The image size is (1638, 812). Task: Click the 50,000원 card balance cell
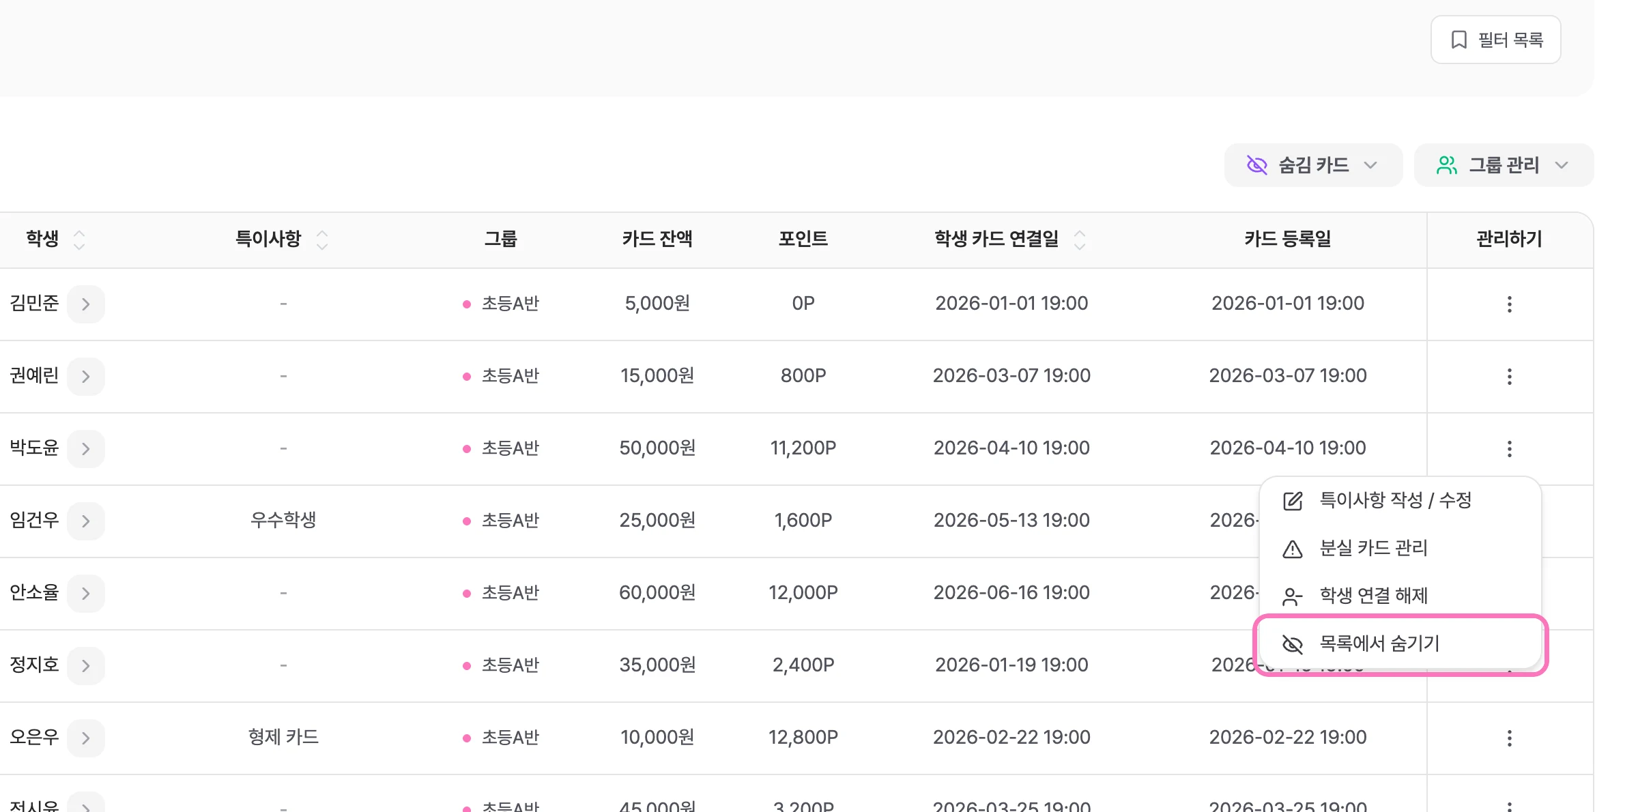pyautogui.click(x=657, y=448)
